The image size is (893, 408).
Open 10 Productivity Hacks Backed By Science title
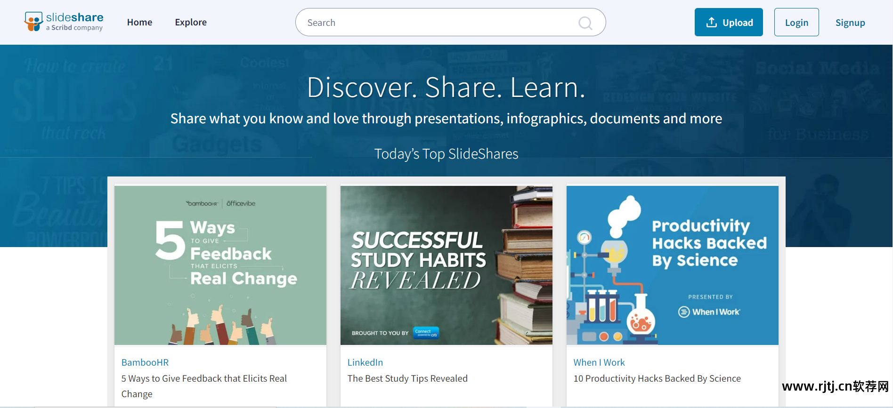657,378
